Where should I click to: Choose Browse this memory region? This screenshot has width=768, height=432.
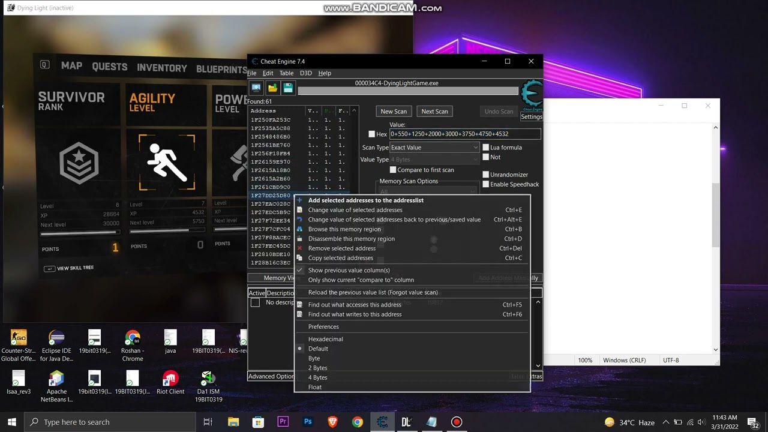(412, 229)
